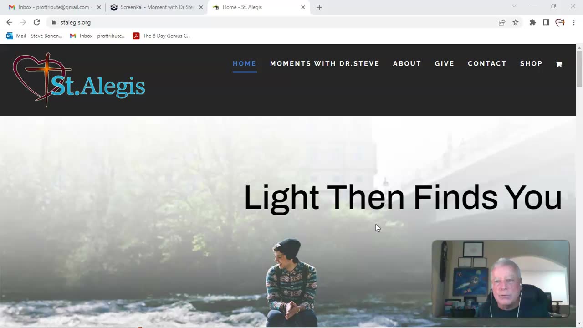Switch to the Gmail Inbox tab

pyautogui.click(x=54, y=7)
